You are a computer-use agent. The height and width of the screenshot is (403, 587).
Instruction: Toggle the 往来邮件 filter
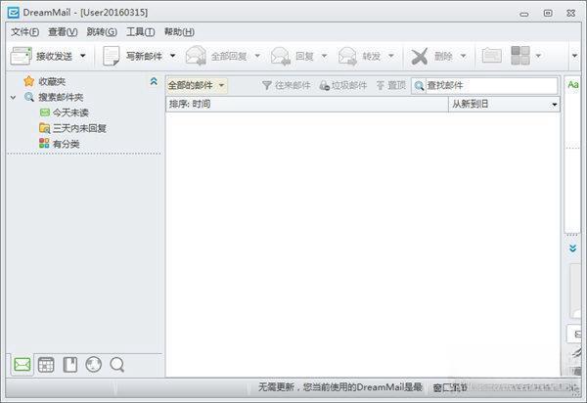pyautogui.click(x=287, y=85)
